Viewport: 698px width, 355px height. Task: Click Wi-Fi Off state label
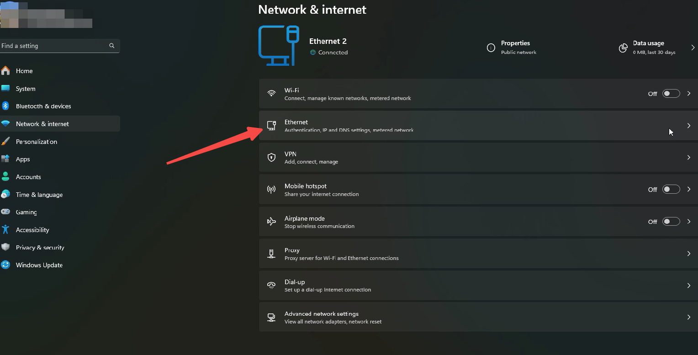click(652, 94)
